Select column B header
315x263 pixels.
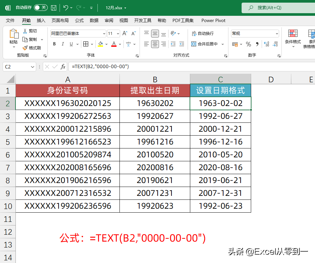coord(155,79)
